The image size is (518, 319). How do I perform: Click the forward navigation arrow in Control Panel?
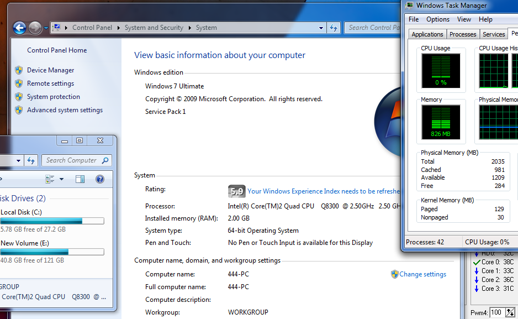click(x=35, y=28)
